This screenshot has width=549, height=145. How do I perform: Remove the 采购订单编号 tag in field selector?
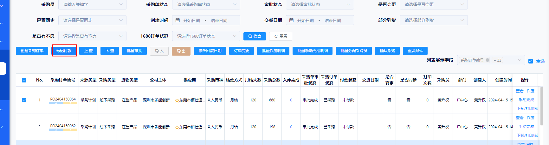point(488,60)
